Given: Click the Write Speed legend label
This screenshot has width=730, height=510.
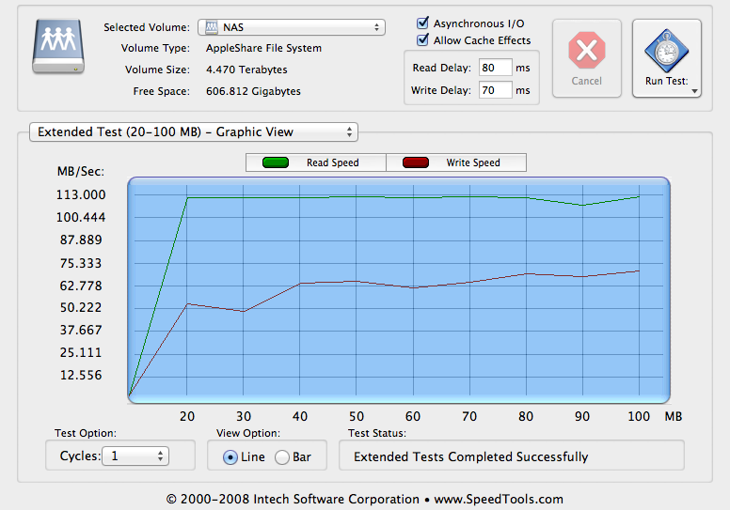Looking at the screenshot, I should coord(473,162).
